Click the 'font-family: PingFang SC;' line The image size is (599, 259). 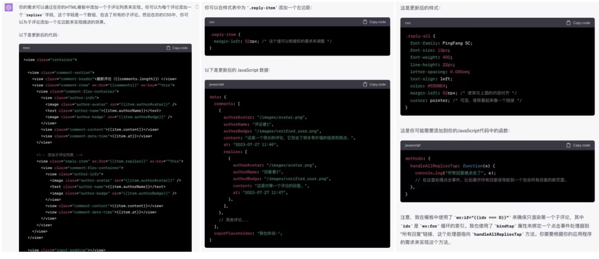441,43
